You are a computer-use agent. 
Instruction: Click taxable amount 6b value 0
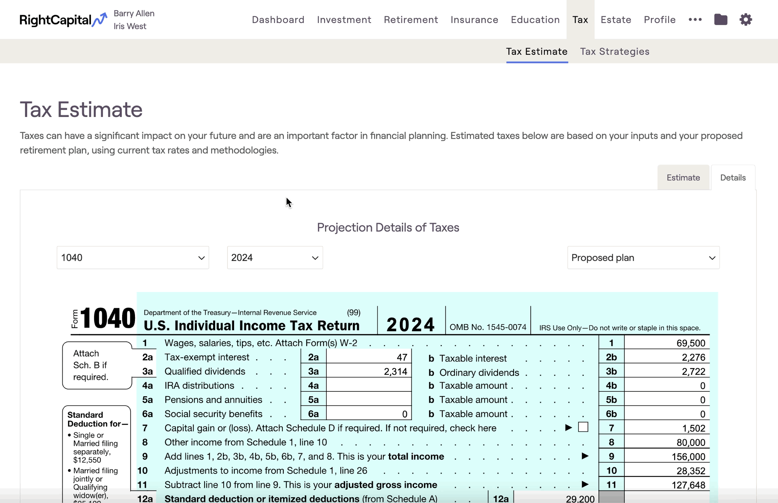point(703,414)
